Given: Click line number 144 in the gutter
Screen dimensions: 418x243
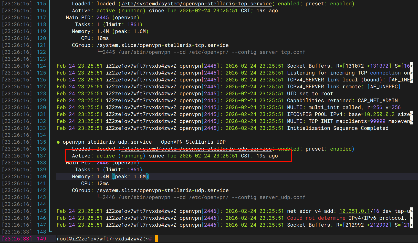Looking at the screenshot, I should [41, 204].
